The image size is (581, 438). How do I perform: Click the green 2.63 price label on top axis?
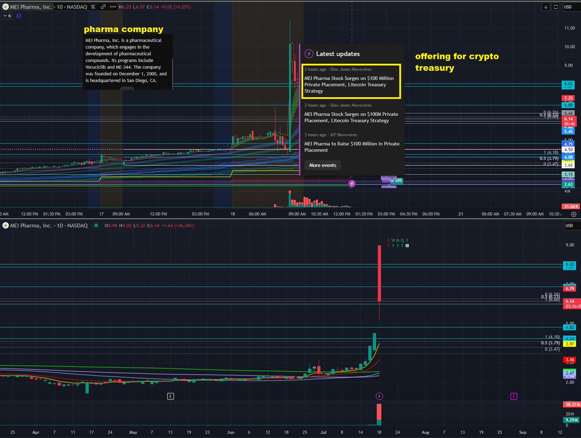pyautogui.click(x=568, y=184)
